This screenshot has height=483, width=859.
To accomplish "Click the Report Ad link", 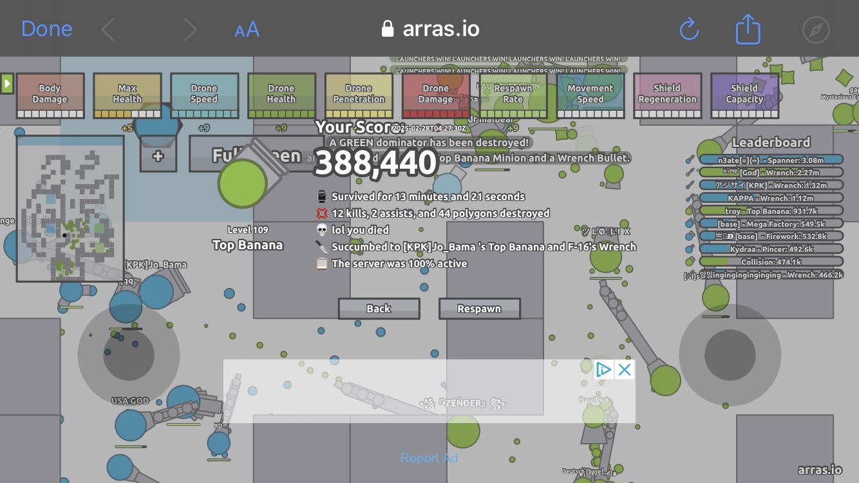I will 429,458.
